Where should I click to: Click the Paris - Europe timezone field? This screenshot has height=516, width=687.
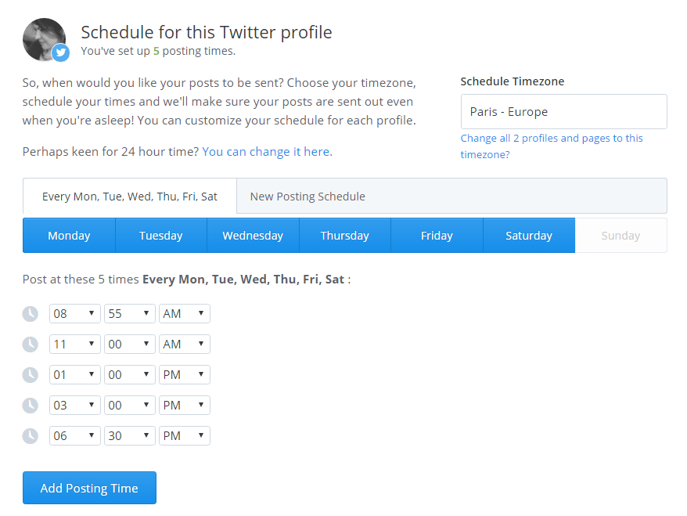pyautogui.click(x=563, y=111)
